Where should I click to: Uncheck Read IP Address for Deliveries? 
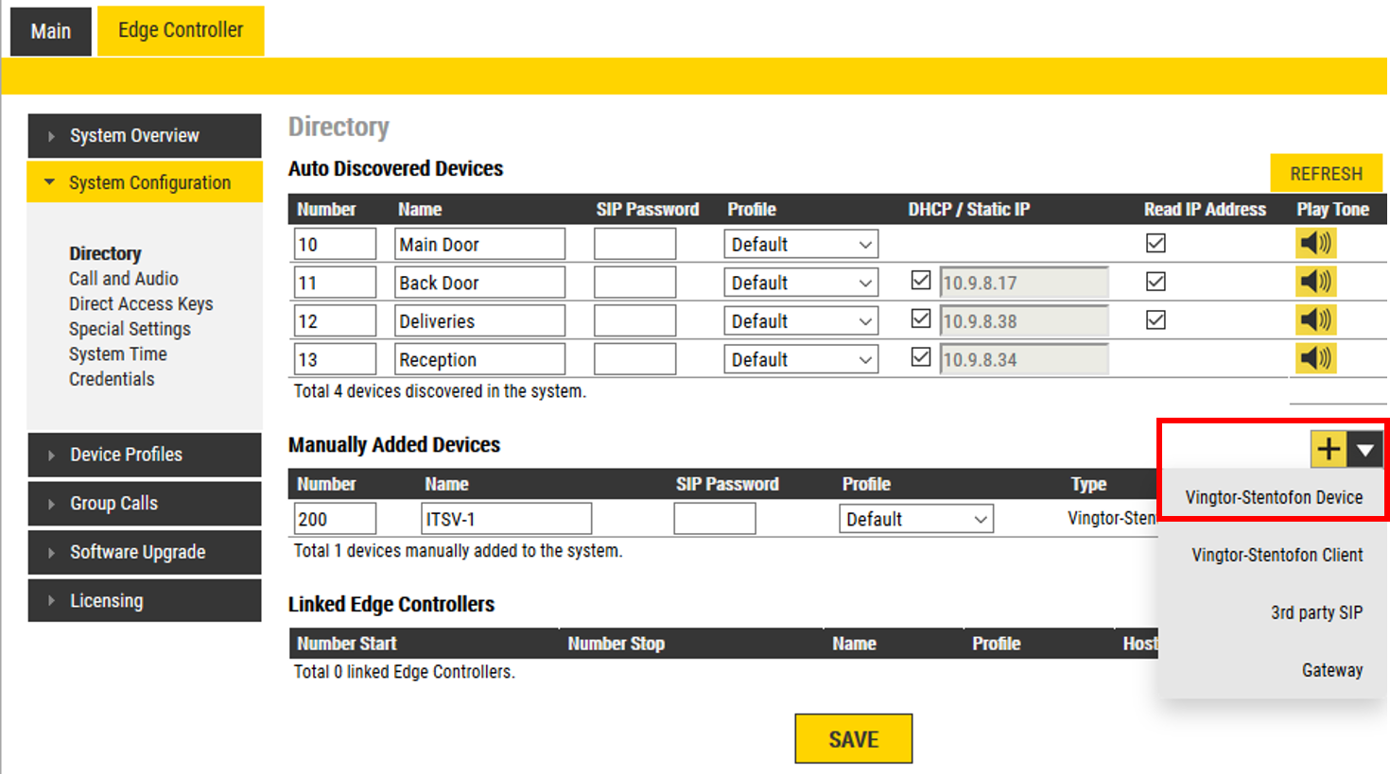tap(1155, 320)
